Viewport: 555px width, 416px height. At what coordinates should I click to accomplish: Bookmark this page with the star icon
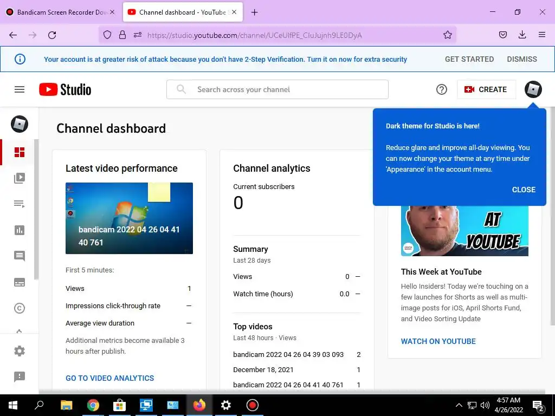[x=447, y=35]
